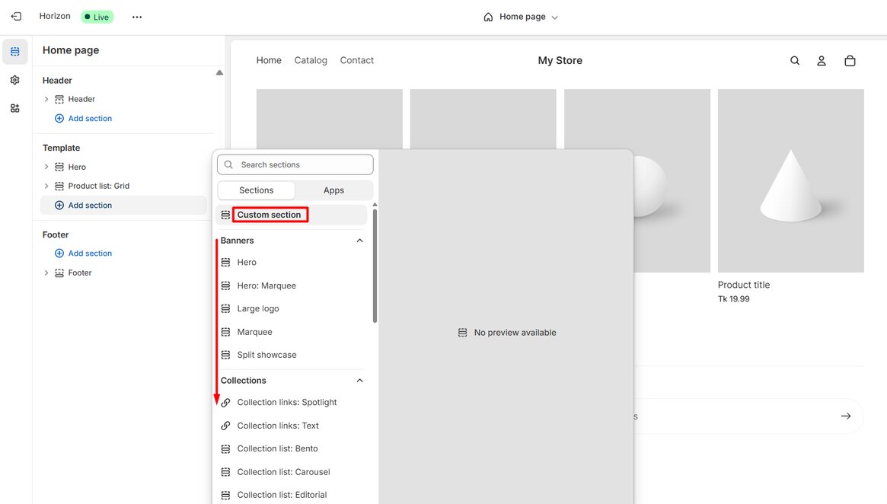Click the home icon beside Home page
Screen dimensions: 887x504
click(x=488, y=17)
